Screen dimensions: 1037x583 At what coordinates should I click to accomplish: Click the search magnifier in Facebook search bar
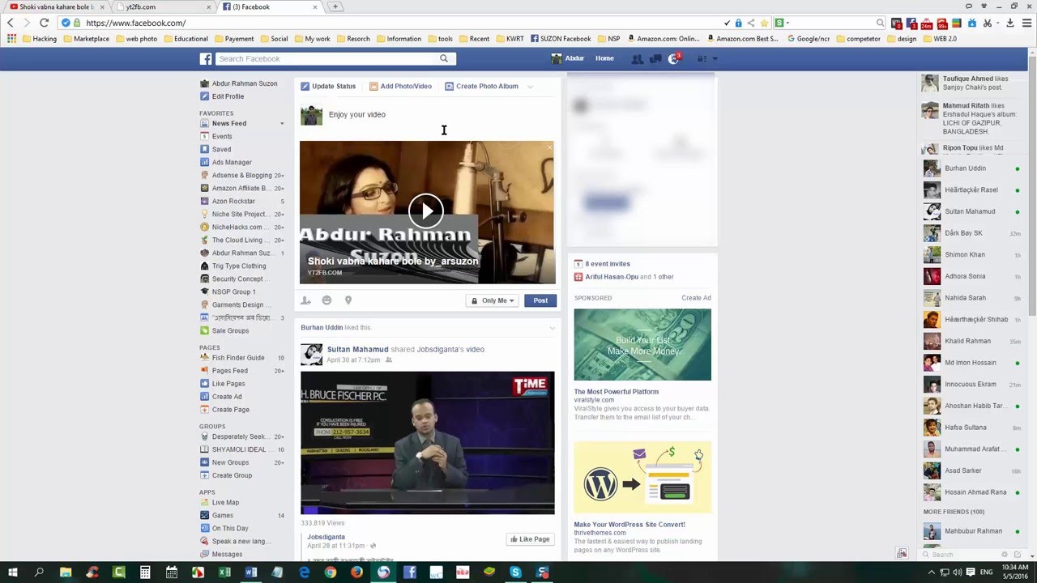[444, 58]
